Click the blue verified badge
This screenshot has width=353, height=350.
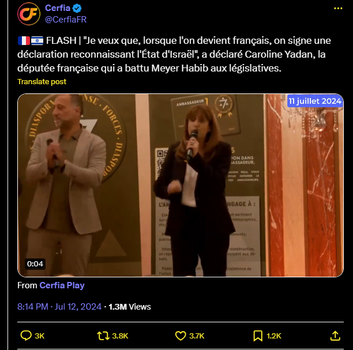coord(77,9)
